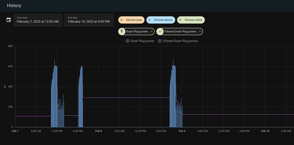Click the chart line icon on Filtered Dryer Plug chip
The image size is (294, 145).
160,32
